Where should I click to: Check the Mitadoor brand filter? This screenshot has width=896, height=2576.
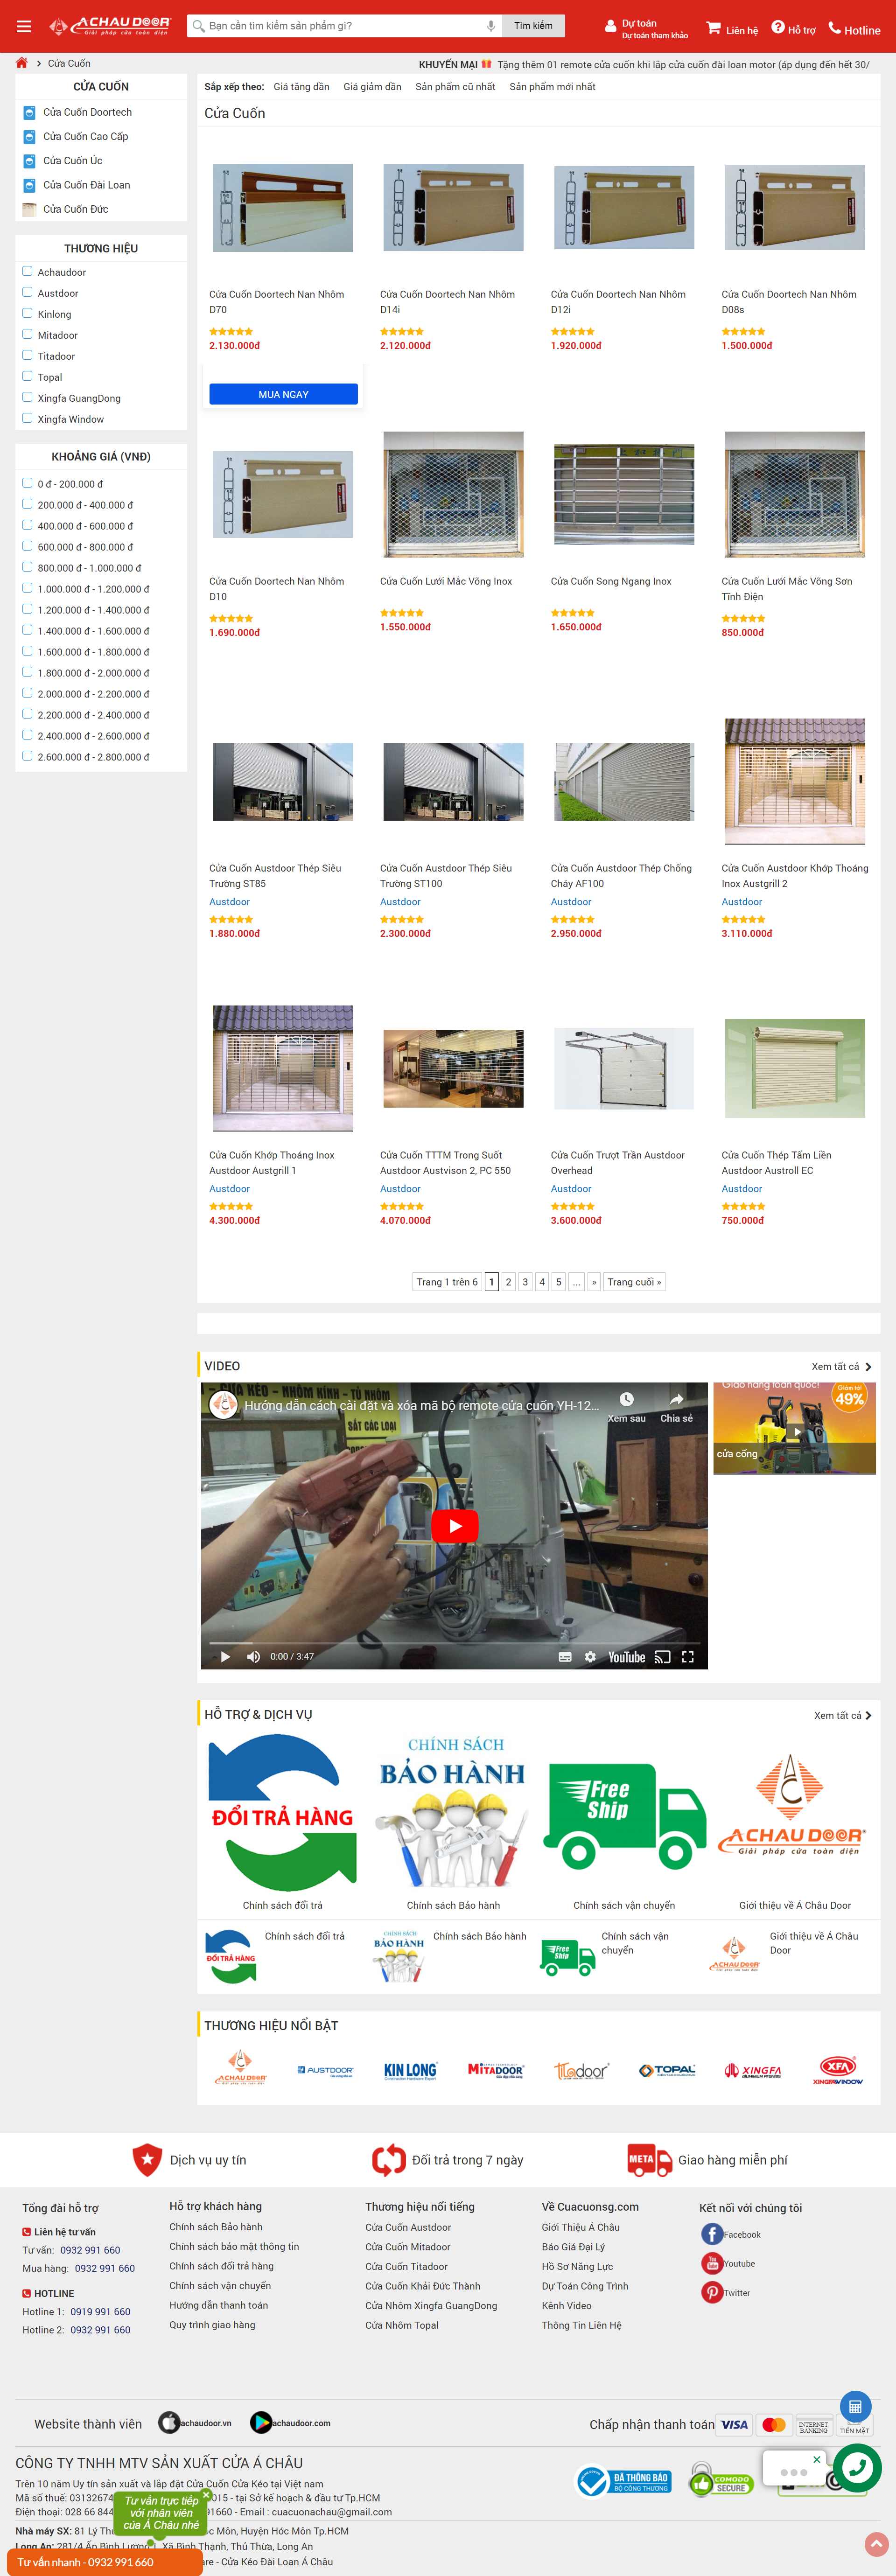28,334
